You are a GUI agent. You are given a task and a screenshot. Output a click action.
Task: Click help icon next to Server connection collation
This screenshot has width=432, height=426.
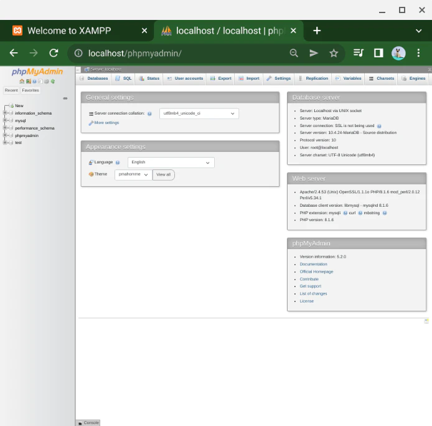point(149,113)
